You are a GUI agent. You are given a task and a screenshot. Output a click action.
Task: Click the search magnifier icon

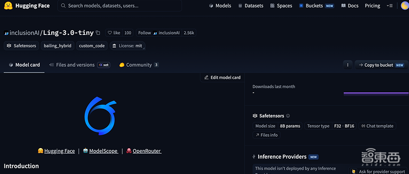coord(63,5)
